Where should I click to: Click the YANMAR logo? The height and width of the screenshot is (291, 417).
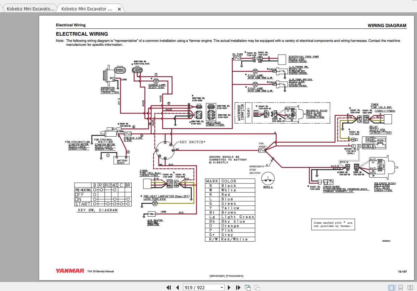coord(70,270)
